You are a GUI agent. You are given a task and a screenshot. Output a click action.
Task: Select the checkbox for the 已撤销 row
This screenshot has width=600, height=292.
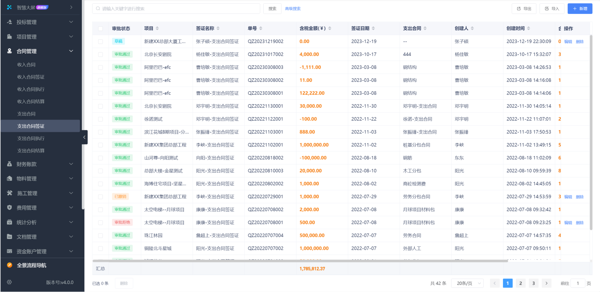[x=101, y=197]
